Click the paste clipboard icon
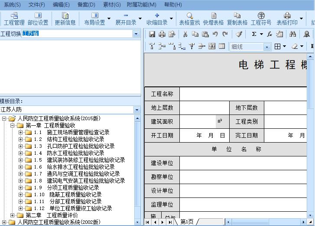 point(205,34)
